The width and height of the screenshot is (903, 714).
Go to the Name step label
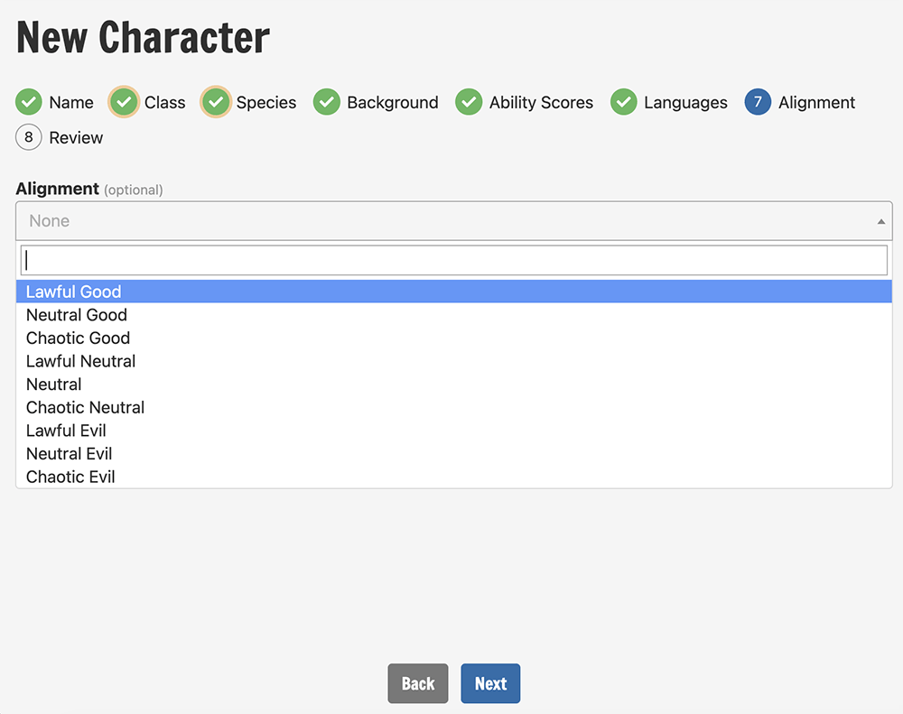point(71,103)
